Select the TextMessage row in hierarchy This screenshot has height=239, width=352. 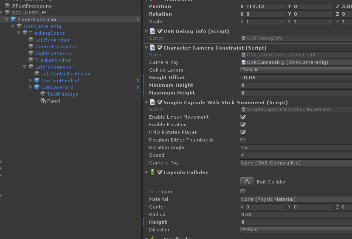[70, 94]
